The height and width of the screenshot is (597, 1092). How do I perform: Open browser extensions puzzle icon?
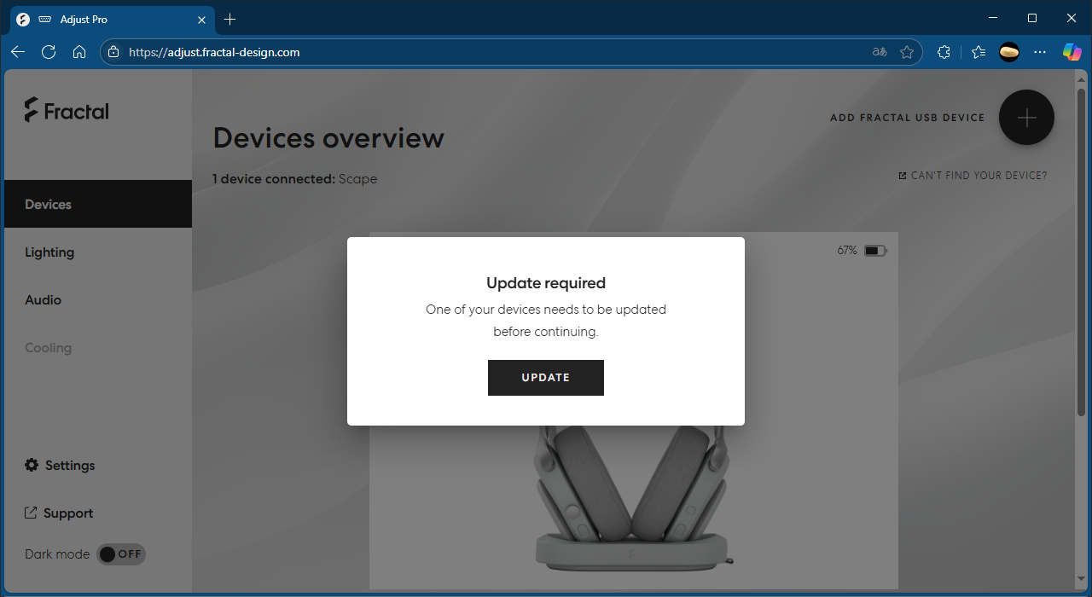944,52
